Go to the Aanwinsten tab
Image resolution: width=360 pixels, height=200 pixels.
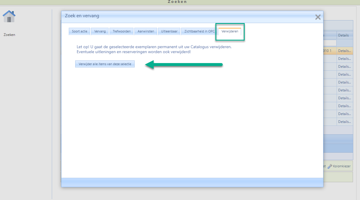(x=146, y=32)
